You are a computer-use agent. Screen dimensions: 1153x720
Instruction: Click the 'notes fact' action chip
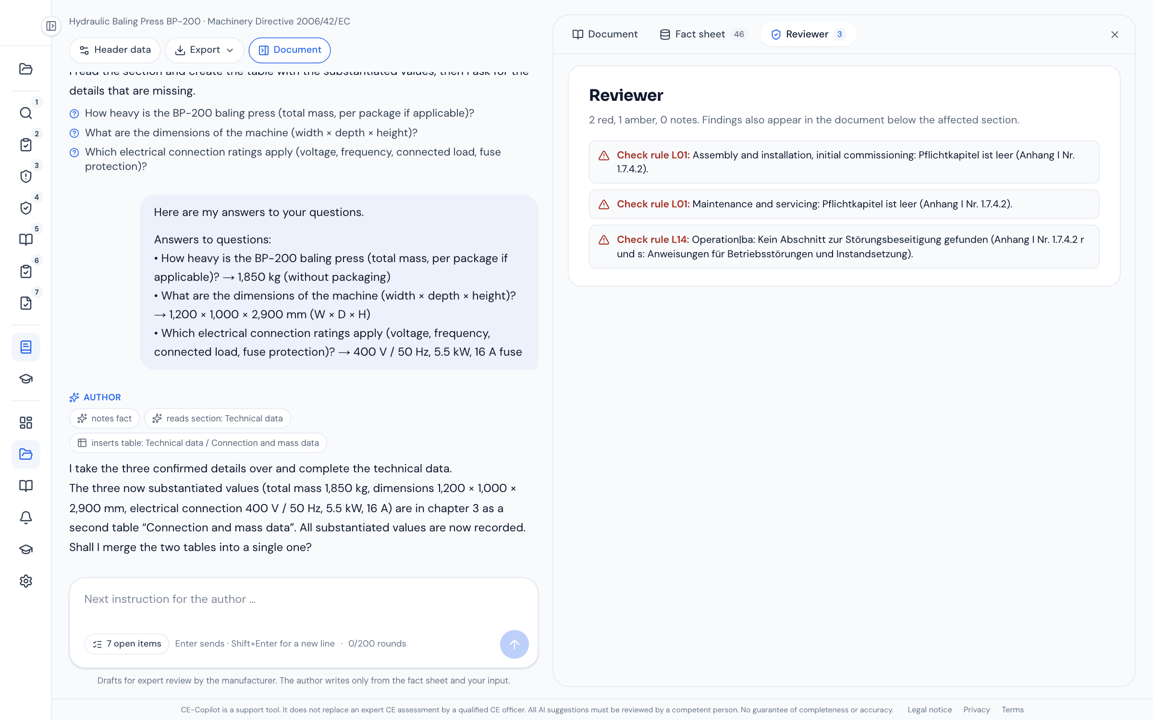point(105,419)
